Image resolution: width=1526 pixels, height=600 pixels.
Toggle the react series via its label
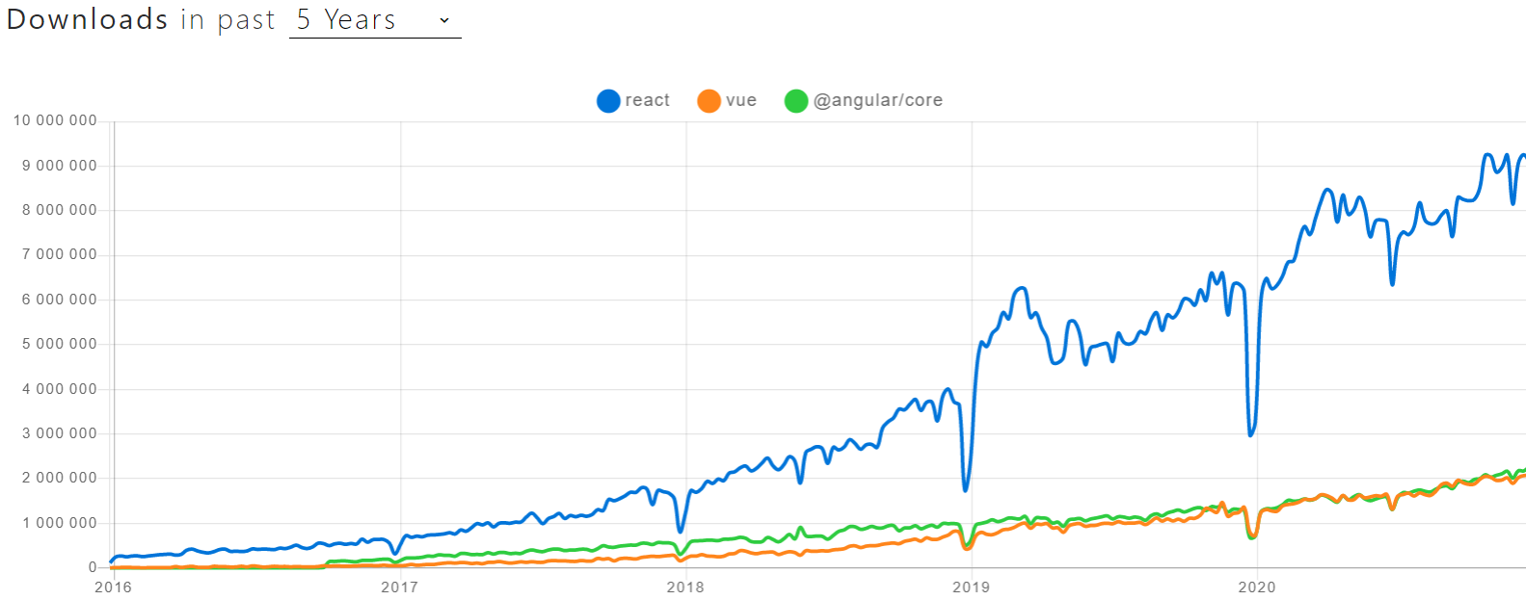(647, 100)
